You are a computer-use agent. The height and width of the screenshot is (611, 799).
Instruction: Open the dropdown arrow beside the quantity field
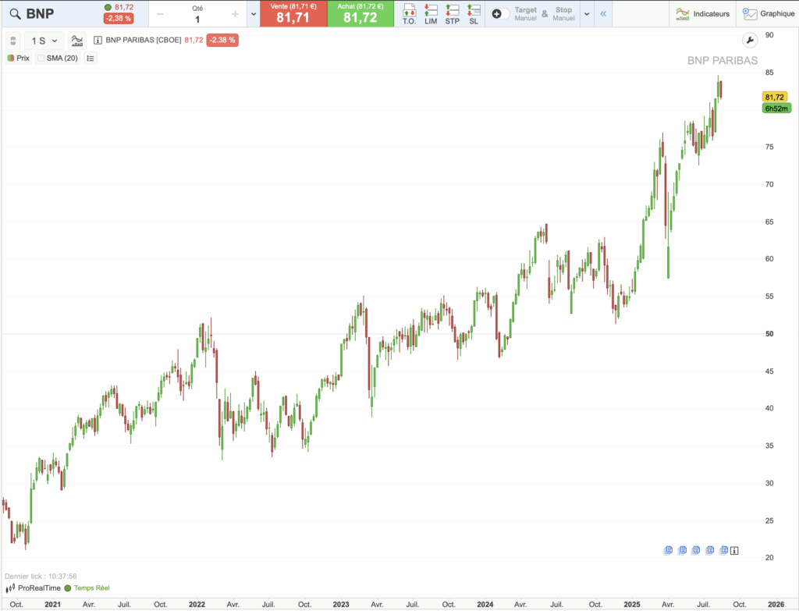point(253,14)
